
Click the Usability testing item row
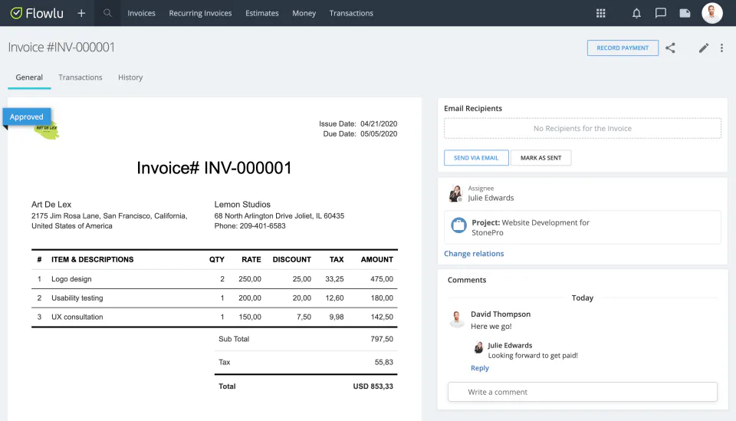[x=215, y=298]
